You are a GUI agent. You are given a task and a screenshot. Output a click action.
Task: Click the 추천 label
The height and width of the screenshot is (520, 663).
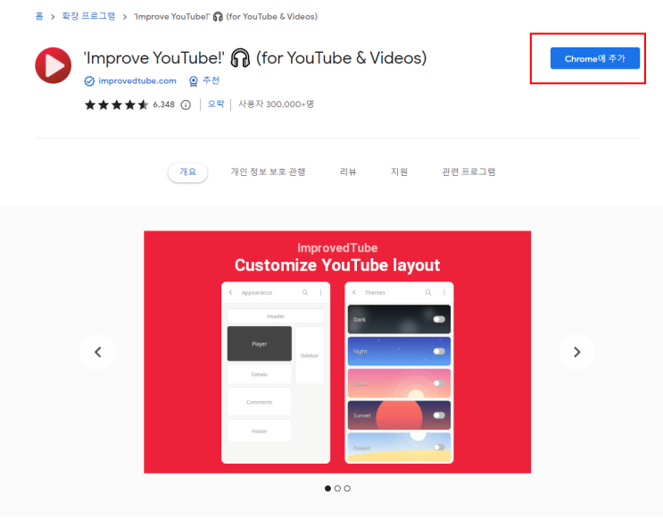[x=211, y=80]
